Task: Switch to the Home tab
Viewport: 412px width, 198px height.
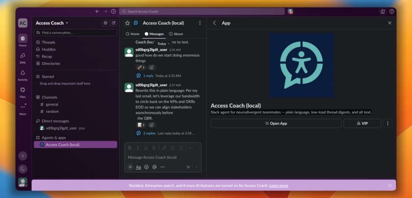Action: click(x=132, y=34)
